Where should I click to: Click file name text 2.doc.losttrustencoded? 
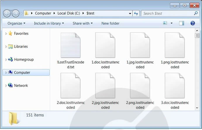click(x=70, y=105)
